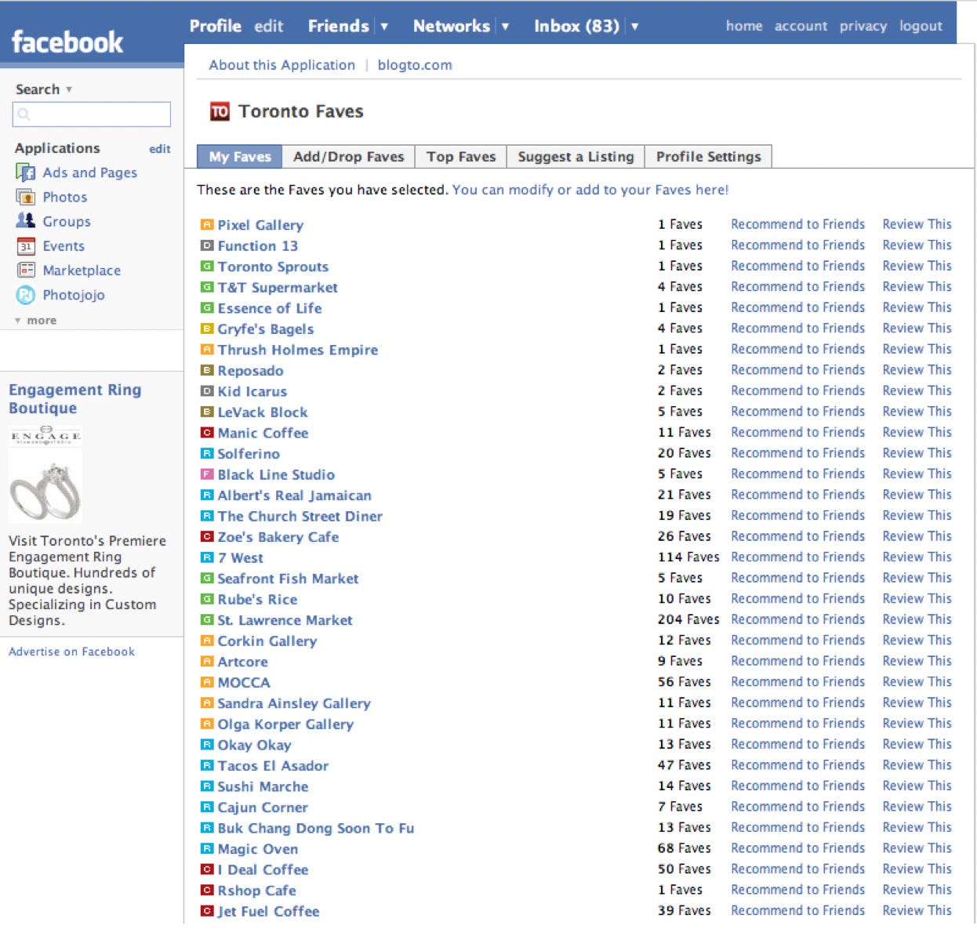Open the privacy link
977x933 pixels.
click(863, 26)
